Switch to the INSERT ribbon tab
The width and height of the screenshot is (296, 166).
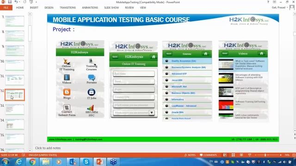coord(34,7)
